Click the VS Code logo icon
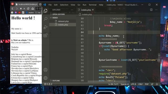This screenshot has height=94, width=168. click(45, 5)
